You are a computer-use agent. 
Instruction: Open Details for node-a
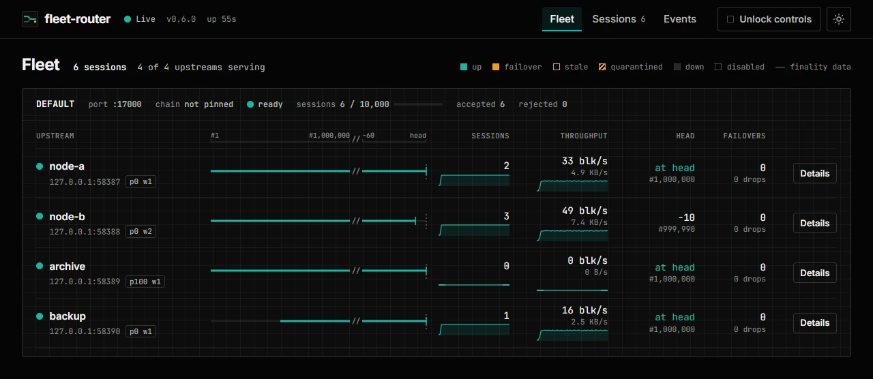tap(814, 173)
